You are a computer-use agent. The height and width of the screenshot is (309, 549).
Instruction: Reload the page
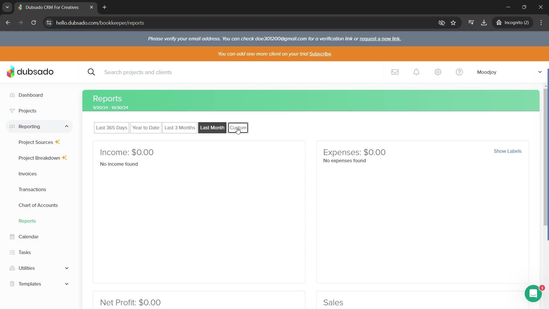[x=33, y=23]
